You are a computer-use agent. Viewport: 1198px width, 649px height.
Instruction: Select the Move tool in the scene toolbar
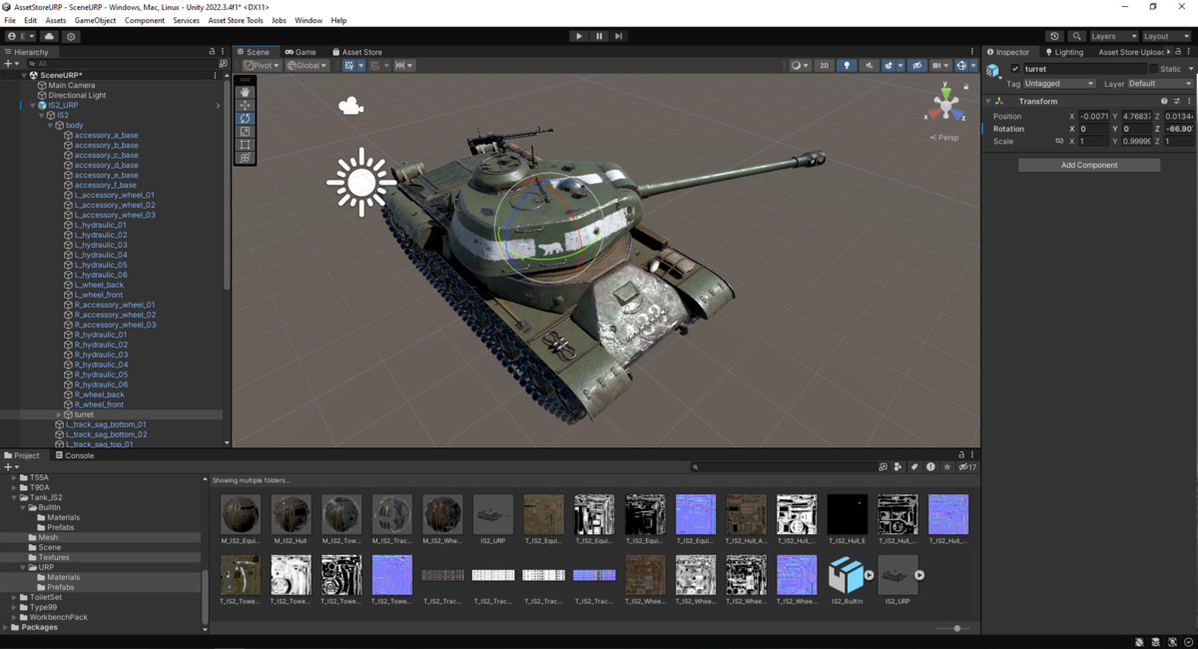245,105
